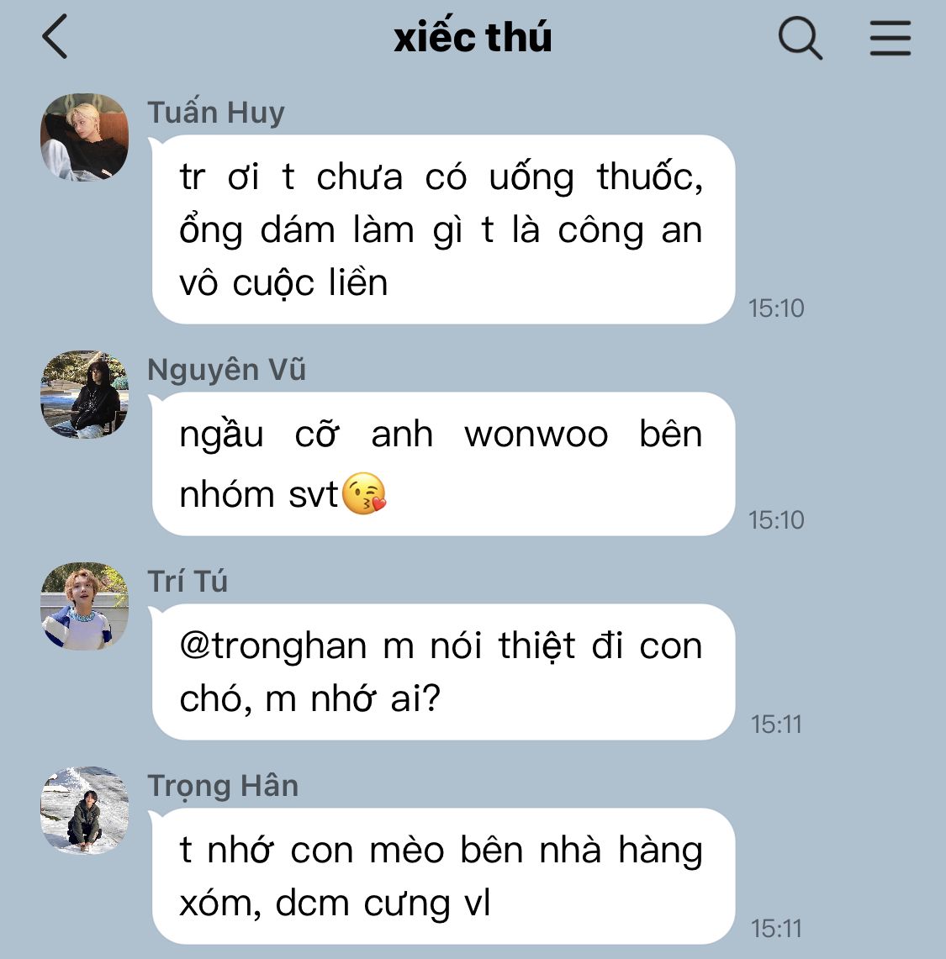Viewport: 946px width, 959px height.
Task: Tap the Trọng Hân sender name
Action: tap(223, 786)
